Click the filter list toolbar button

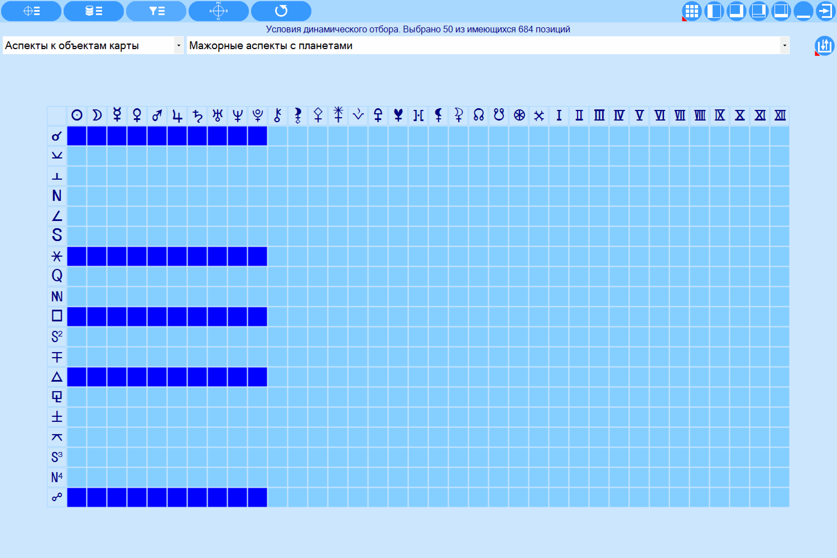click(156, 11)
